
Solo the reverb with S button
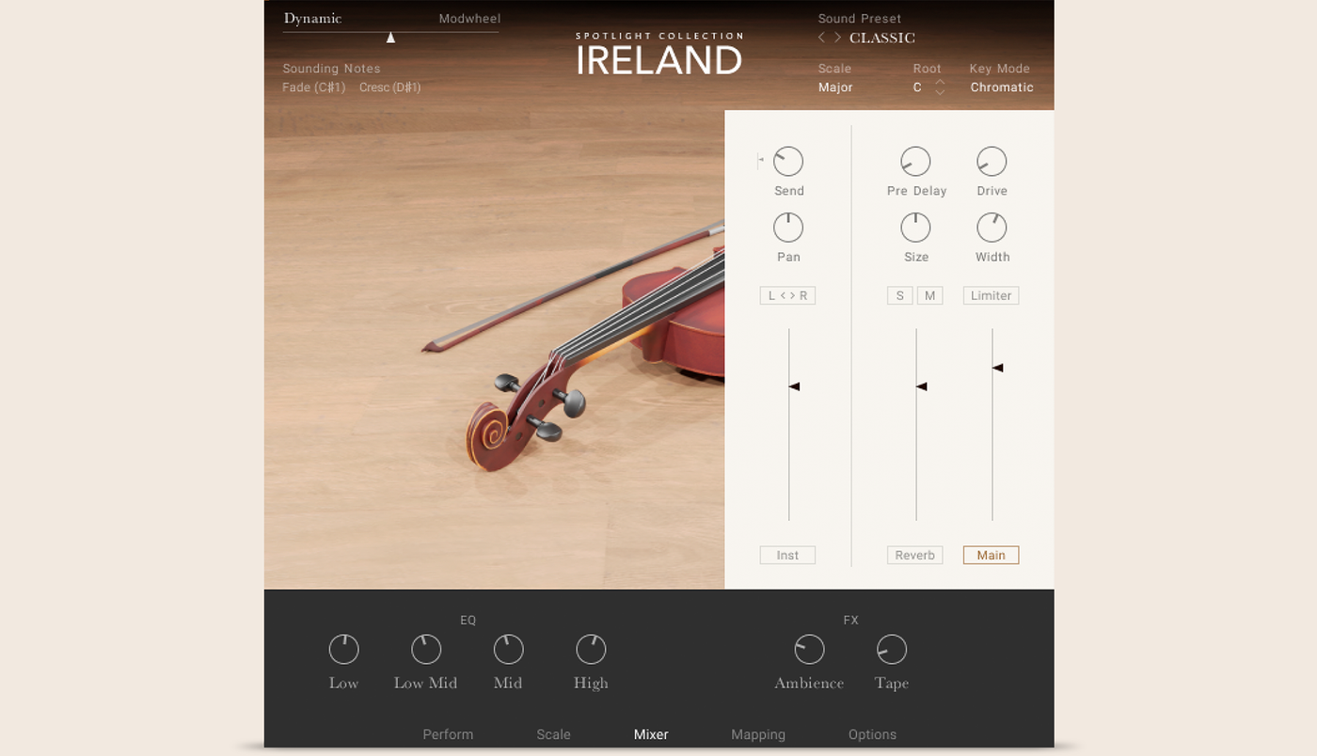pos(899,295)
